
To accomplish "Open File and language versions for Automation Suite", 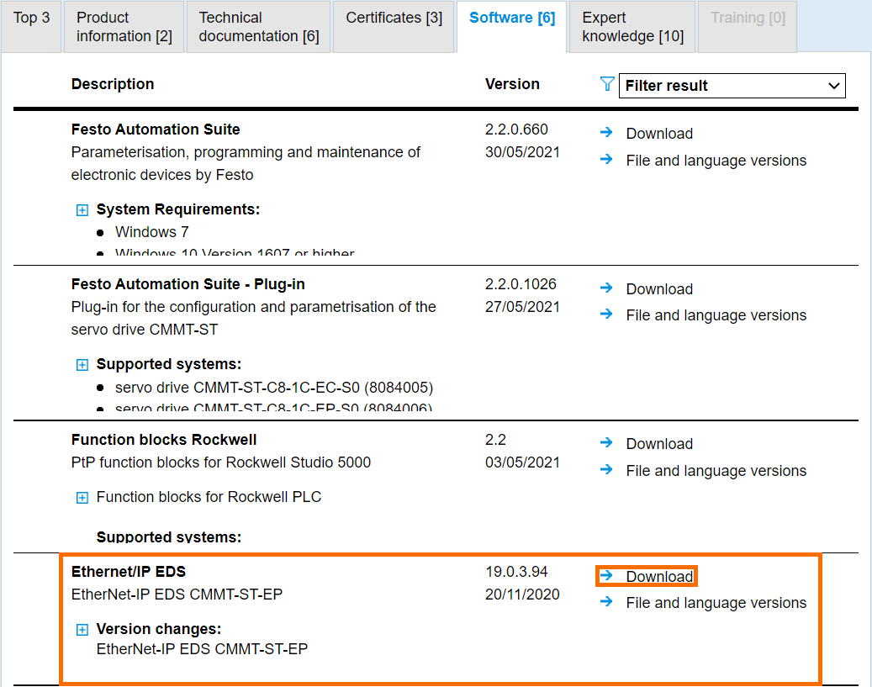I will coord(716,161).
